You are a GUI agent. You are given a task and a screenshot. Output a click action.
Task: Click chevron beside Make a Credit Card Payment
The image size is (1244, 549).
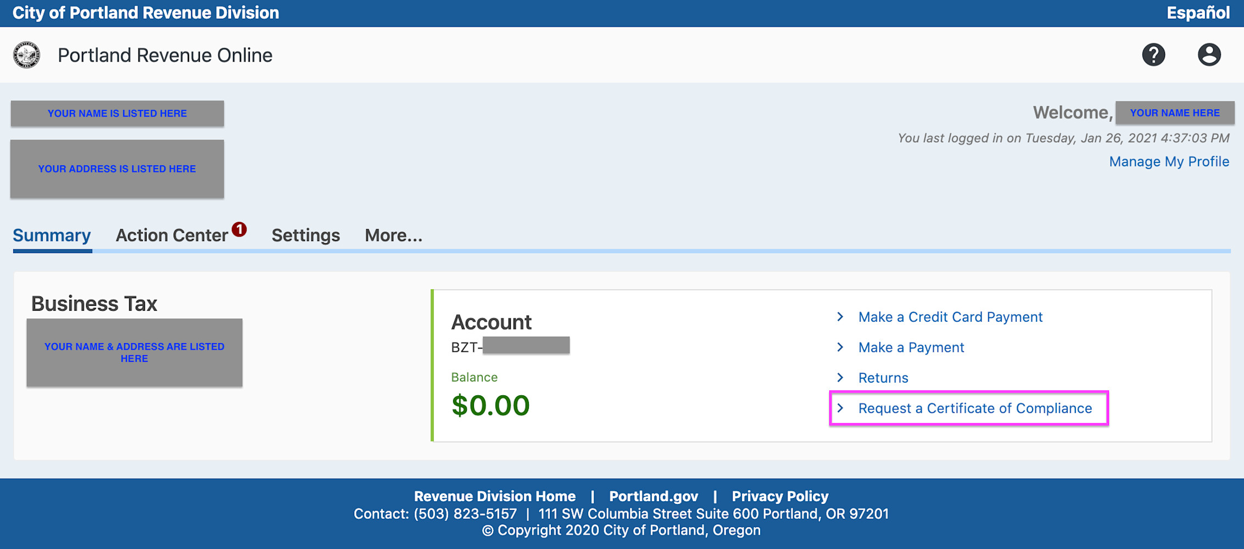(840, 317)
